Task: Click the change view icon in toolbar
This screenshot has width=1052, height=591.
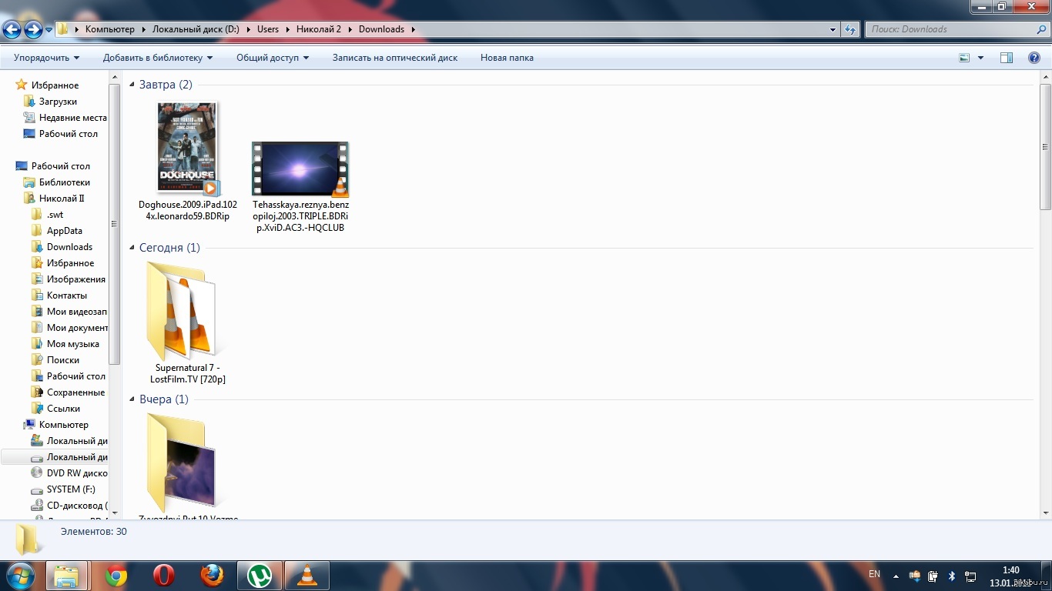Action: 964,58
